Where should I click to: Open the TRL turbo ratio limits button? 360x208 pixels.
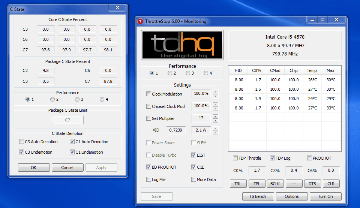(238, 184)
